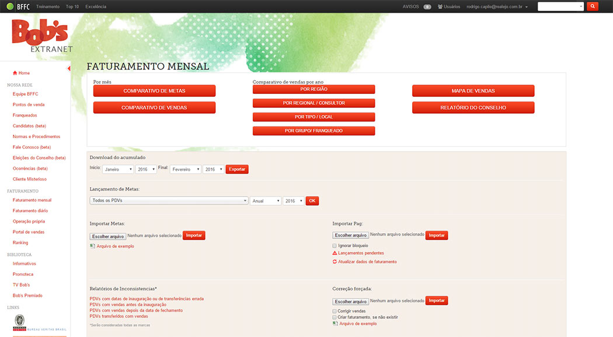Choose file for Correção forçada
Image resolution: width=613 pixels, height=337 pixels.
(351, 301)
